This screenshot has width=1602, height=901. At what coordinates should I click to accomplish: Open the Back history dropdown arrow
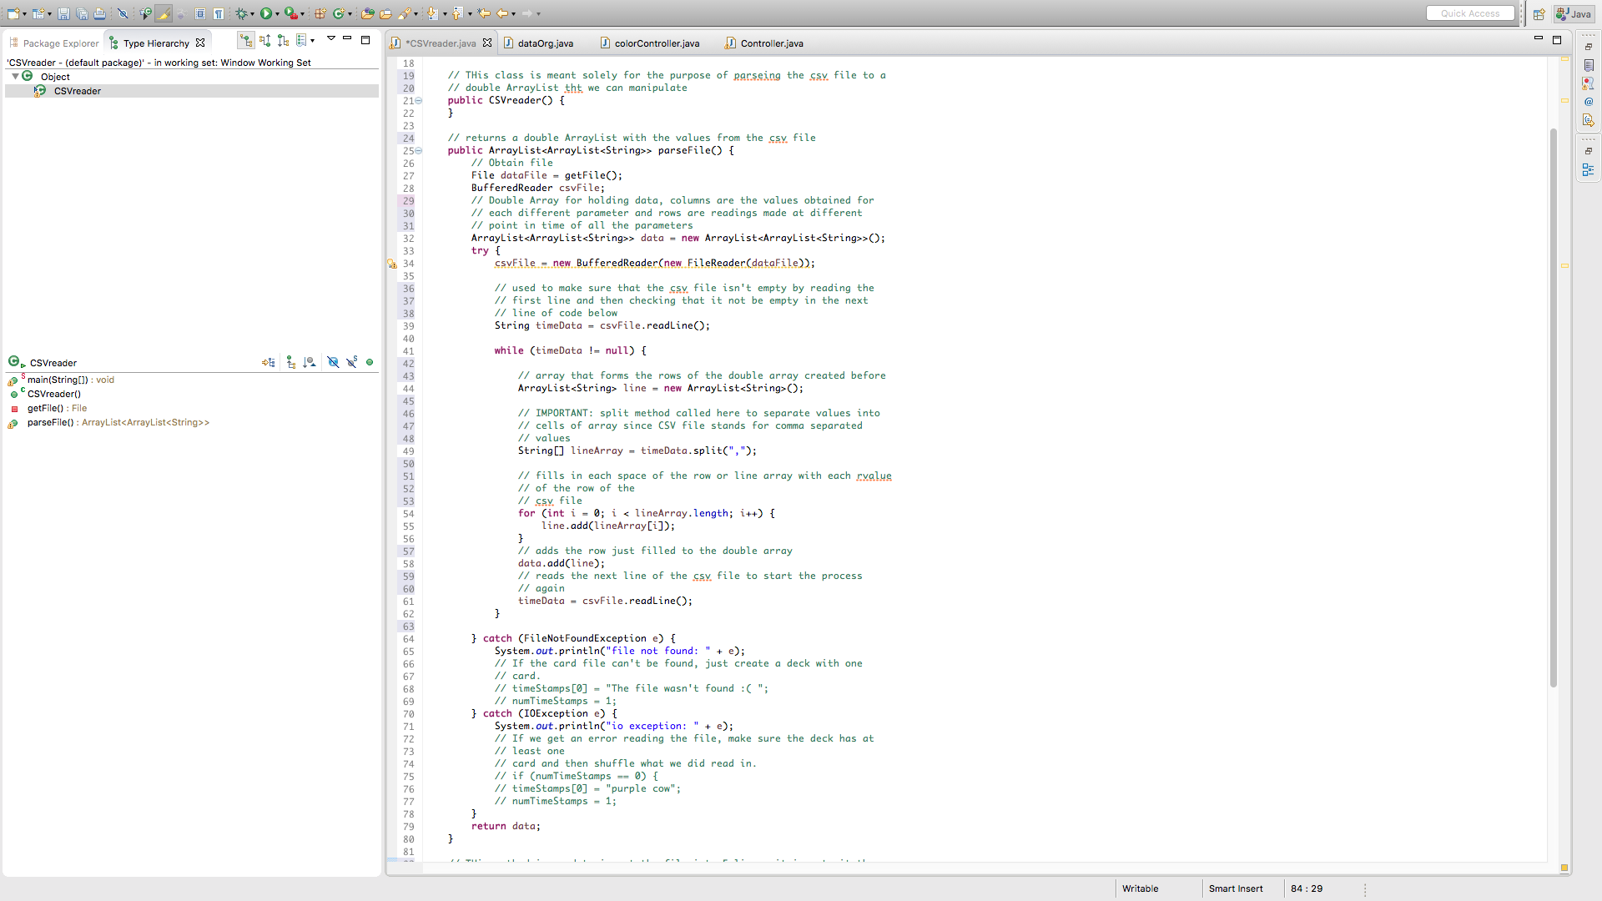pyautogui.click(x=513, y=14)
